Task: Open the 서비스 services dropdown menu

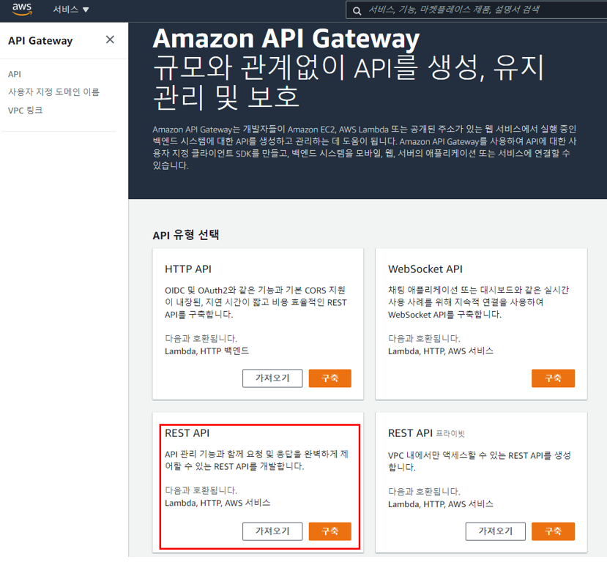Action: point(71,10)
